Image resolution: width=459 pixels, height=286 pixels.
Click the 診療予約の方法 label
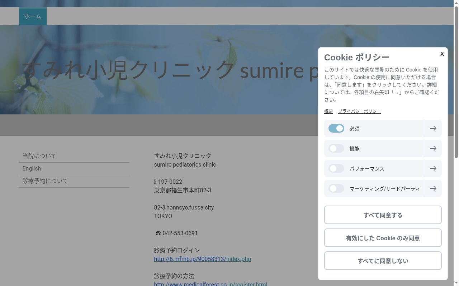tap(174, 276)
